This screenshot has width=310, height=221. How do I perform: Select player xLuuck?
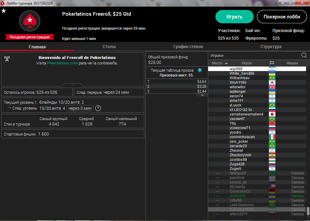(257, 105)
